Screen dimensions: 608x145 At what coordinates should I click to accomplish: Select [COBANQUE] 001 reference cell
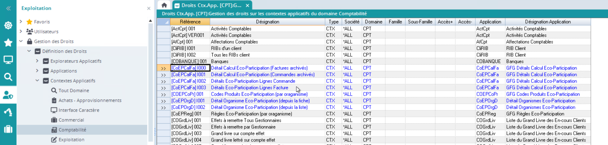(x=190, y=62)
